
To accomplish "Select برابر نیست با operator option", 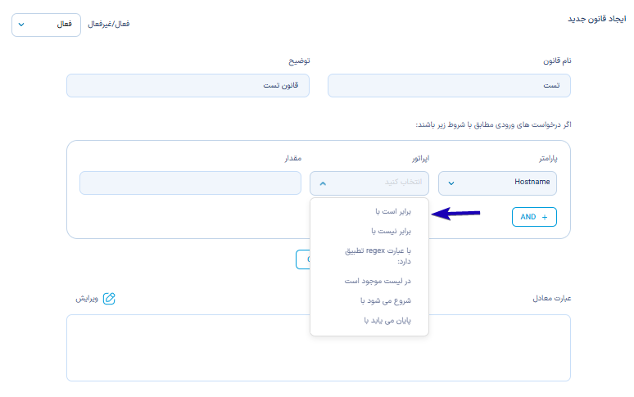I will (391, 232).
